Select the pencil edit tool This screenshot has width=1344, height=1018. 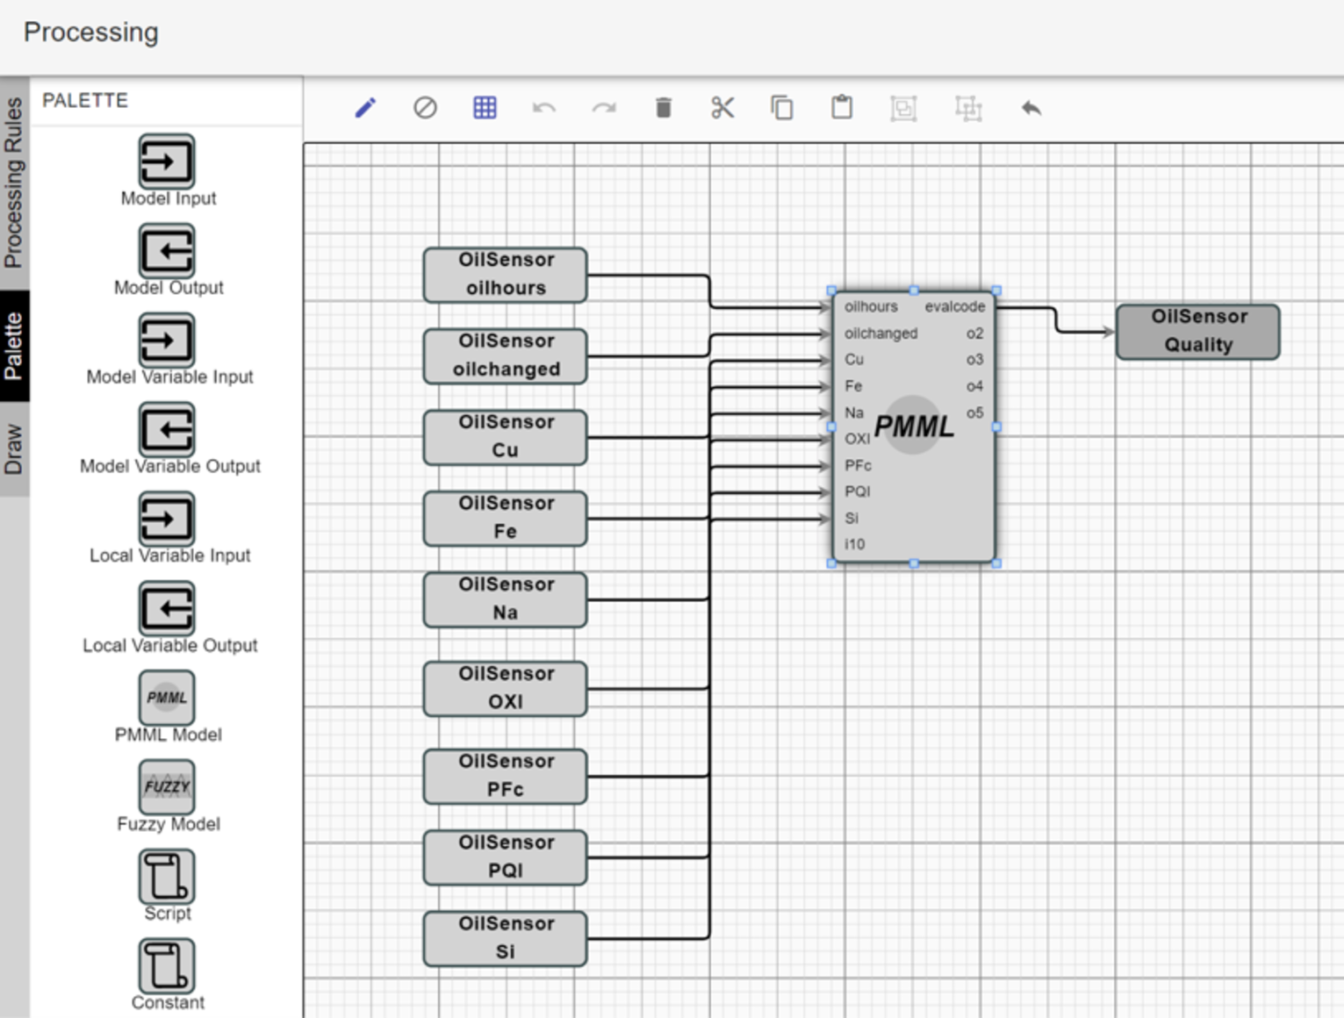point(366,107)
